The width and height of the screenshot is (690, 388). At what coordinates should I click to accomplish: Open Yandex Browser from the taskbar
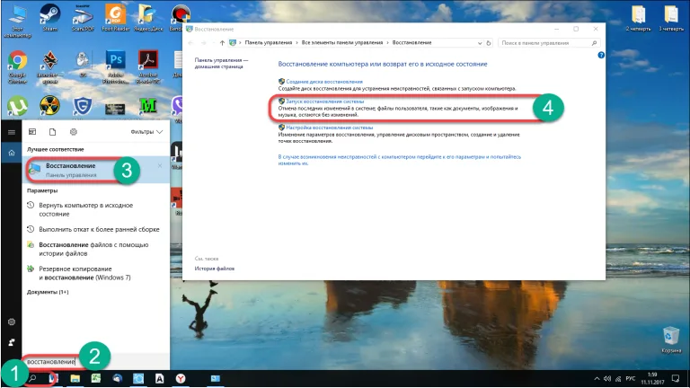[x=181, y=378]
